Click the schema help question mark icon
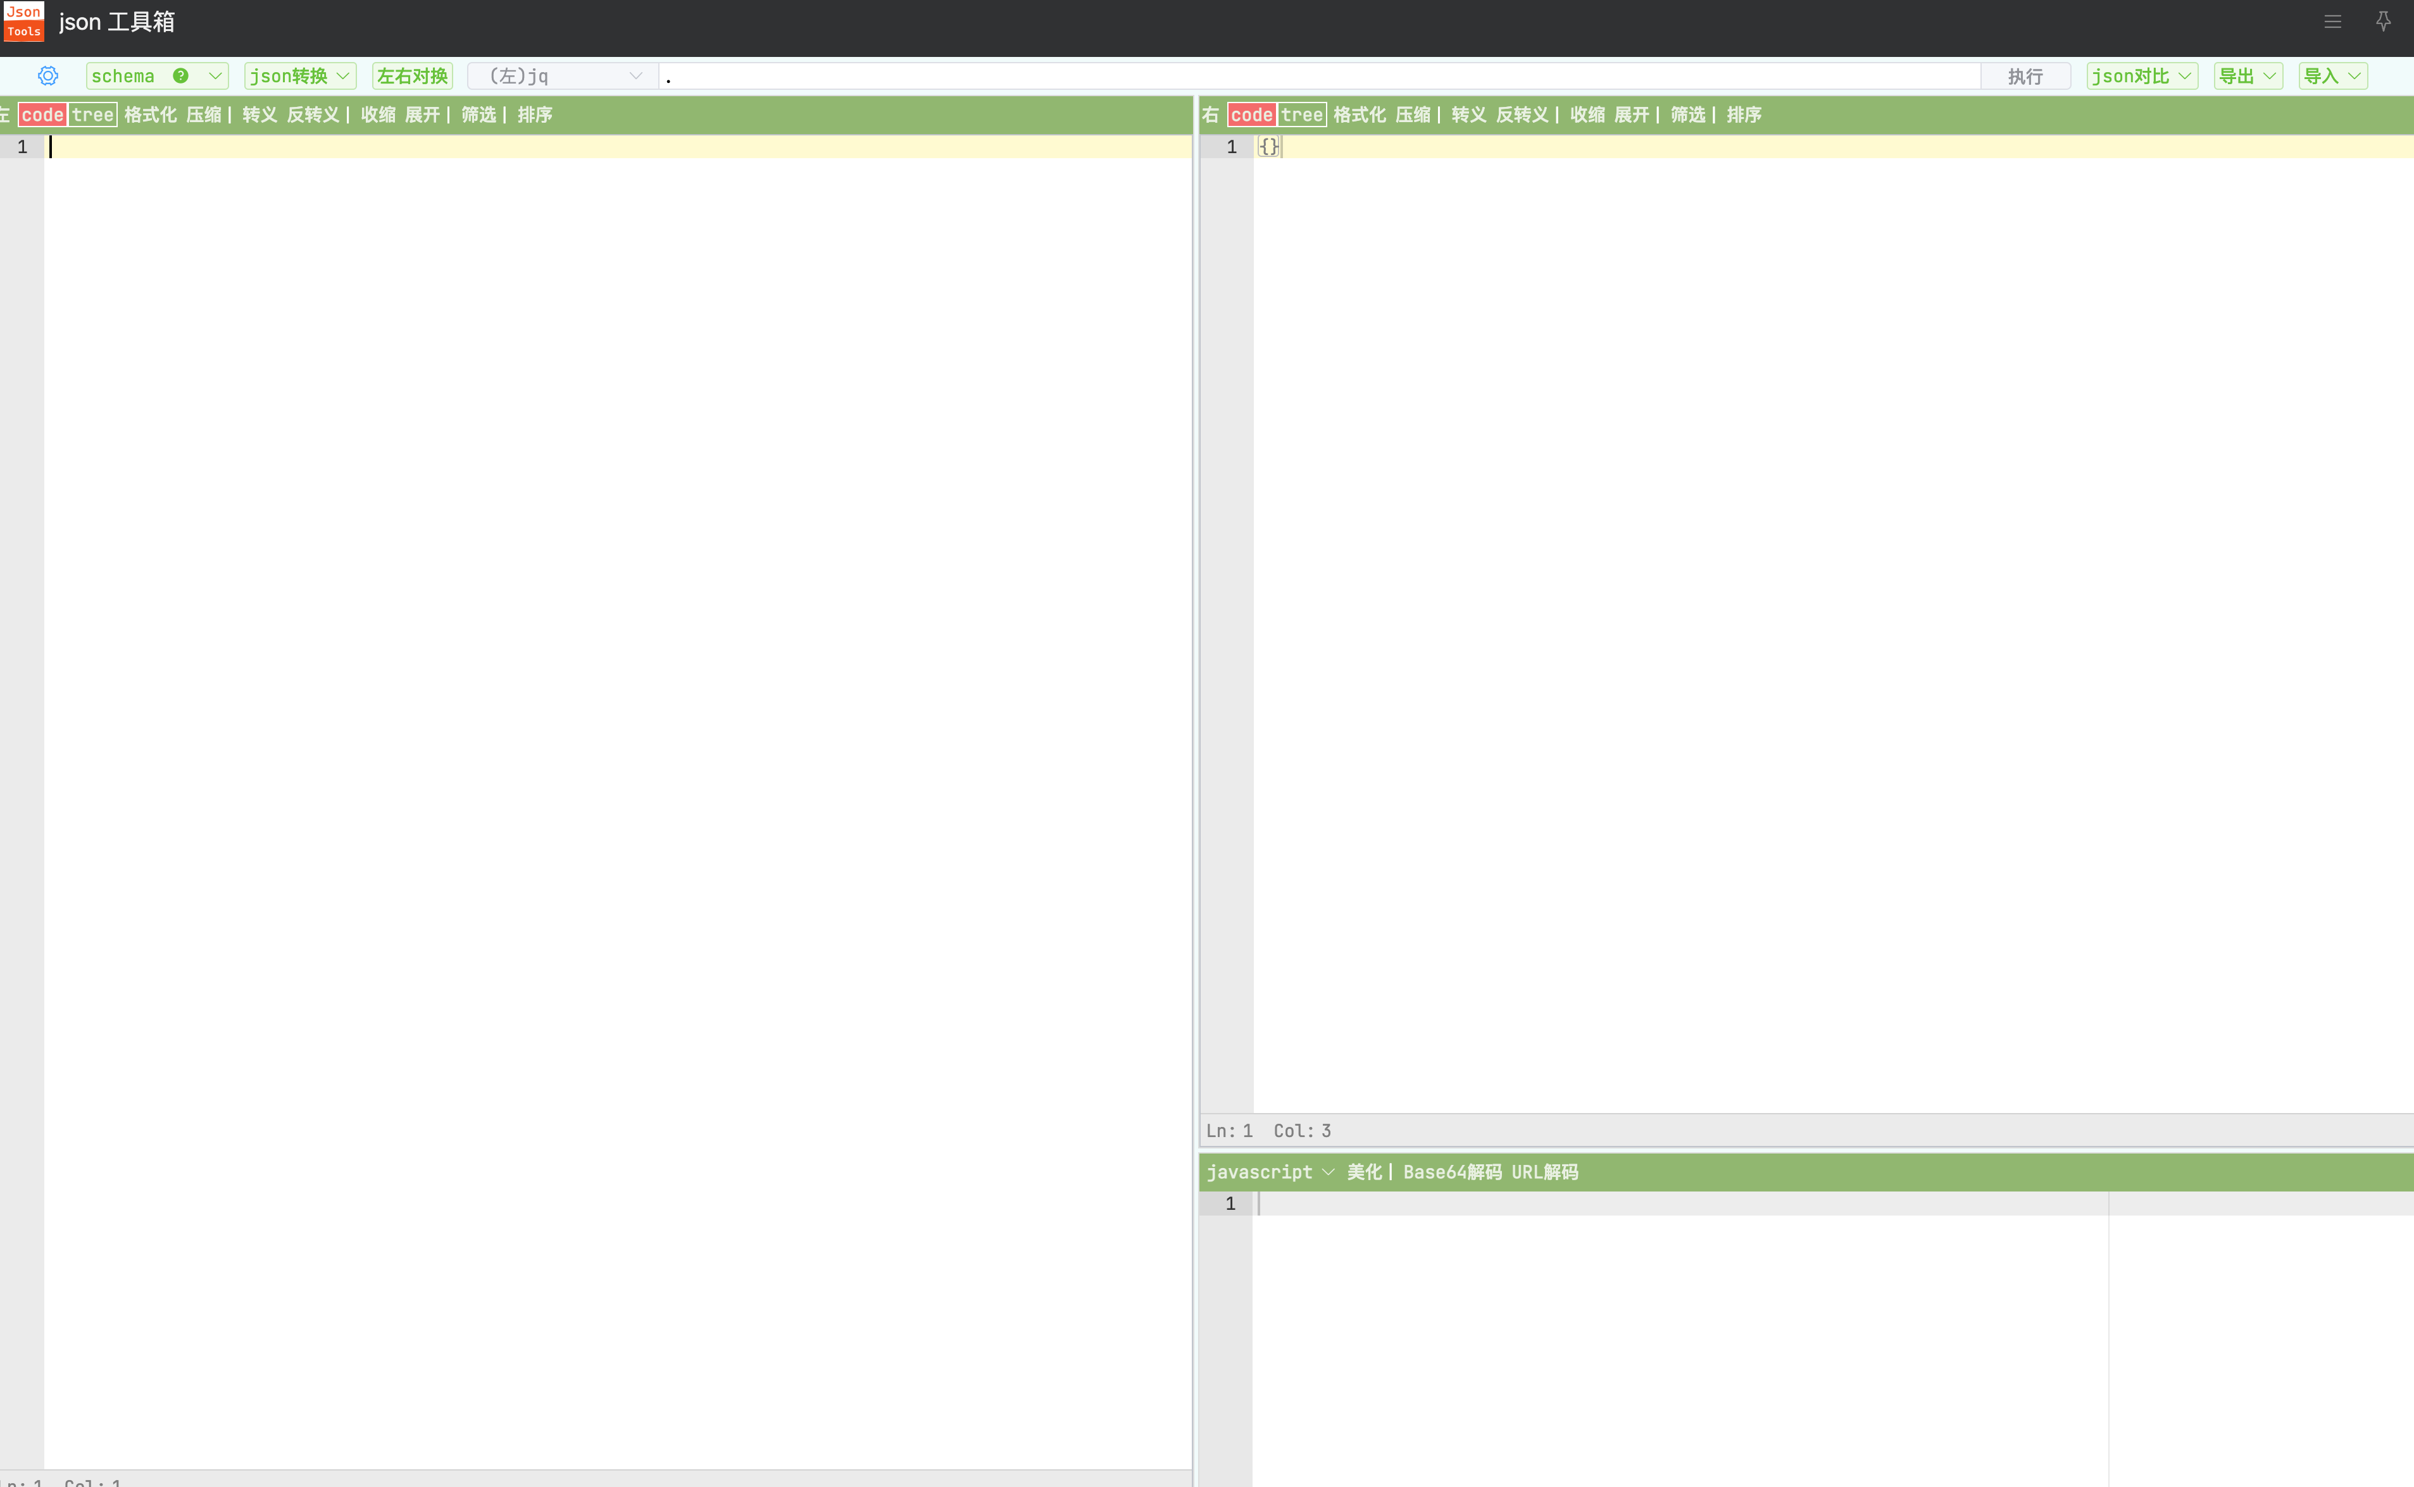The width and height of the screenshot is (2414, 1487). [181, 76]
